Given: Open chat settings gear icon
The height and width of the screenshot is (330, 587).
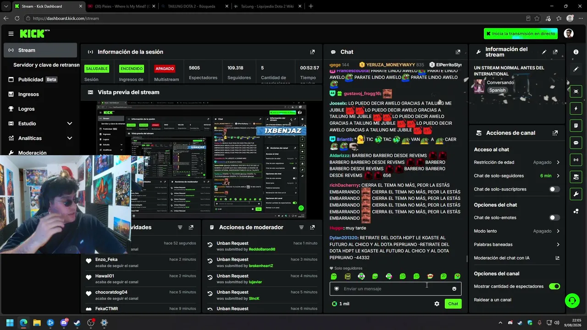Looking at the screenshot, I should [437, 304].
